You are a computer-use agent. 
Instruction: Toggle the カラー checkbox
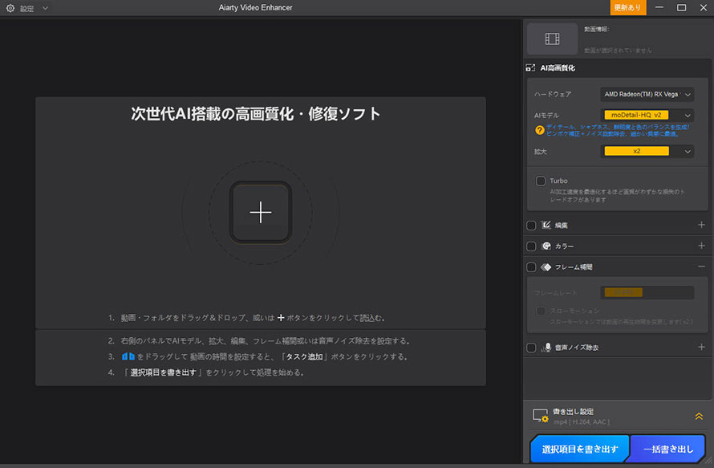point(531,246)
